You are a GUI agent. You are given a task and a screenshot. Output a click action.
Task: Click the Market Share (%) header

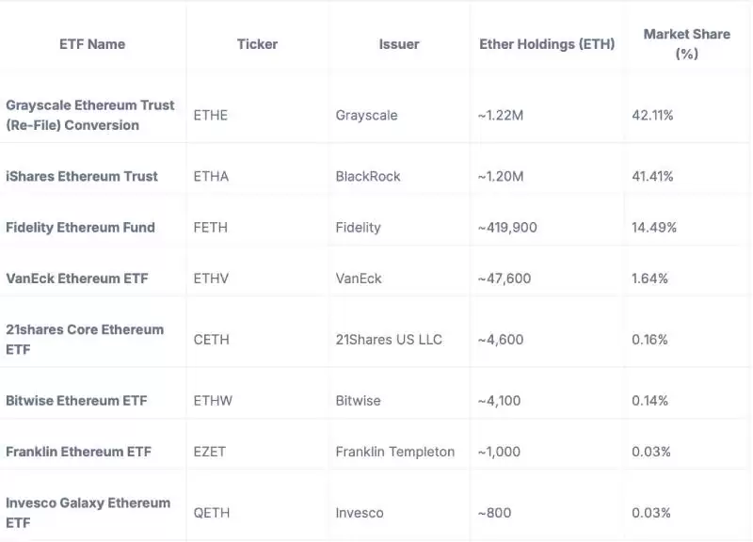click(686, 44)
